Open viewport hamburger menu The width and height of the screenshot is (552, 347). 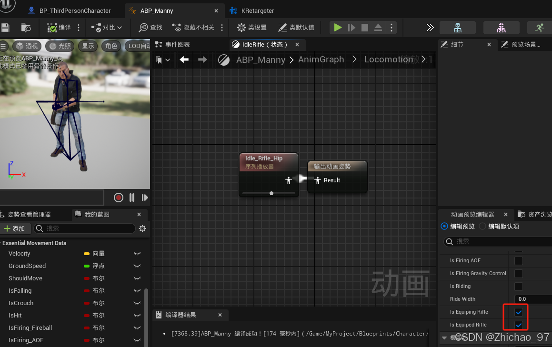tap(3, 46)
